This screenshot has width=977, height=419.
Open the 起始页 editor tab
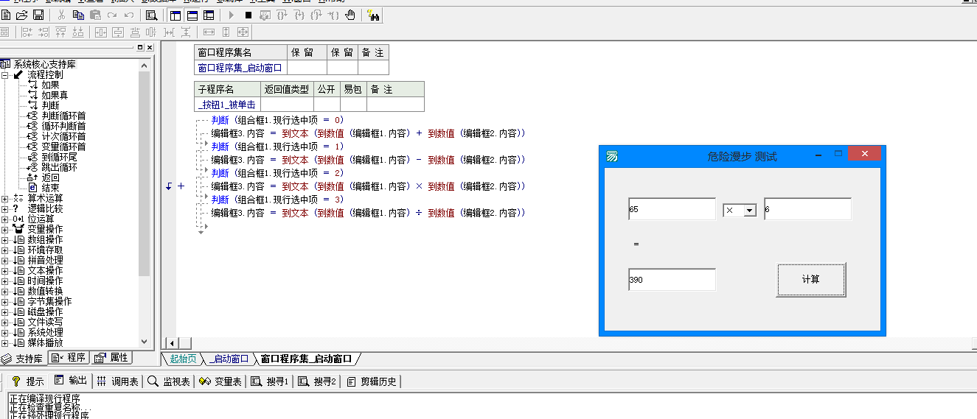tap(183, 359)
